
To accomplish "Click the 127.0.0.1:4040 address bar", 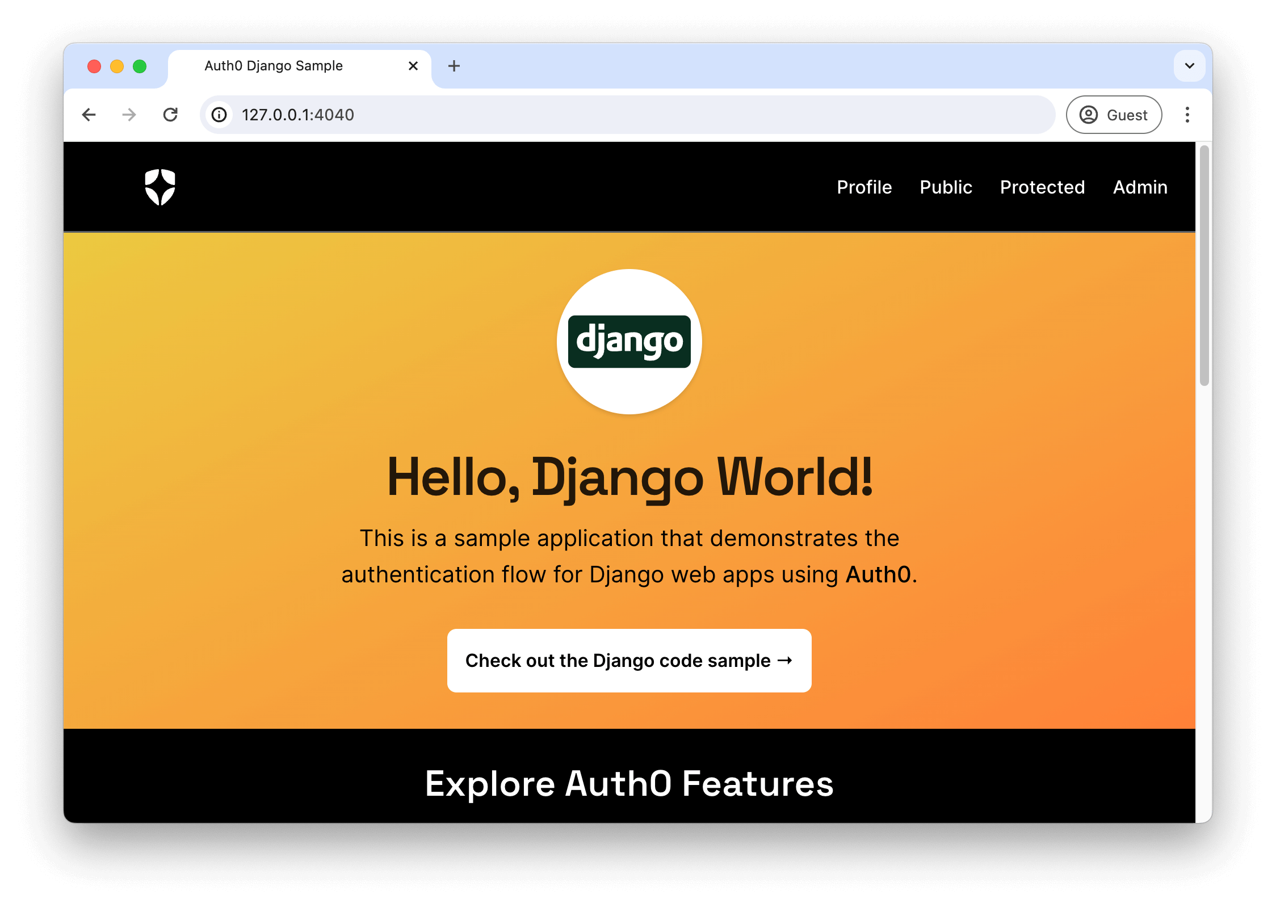I will point(627,115).
